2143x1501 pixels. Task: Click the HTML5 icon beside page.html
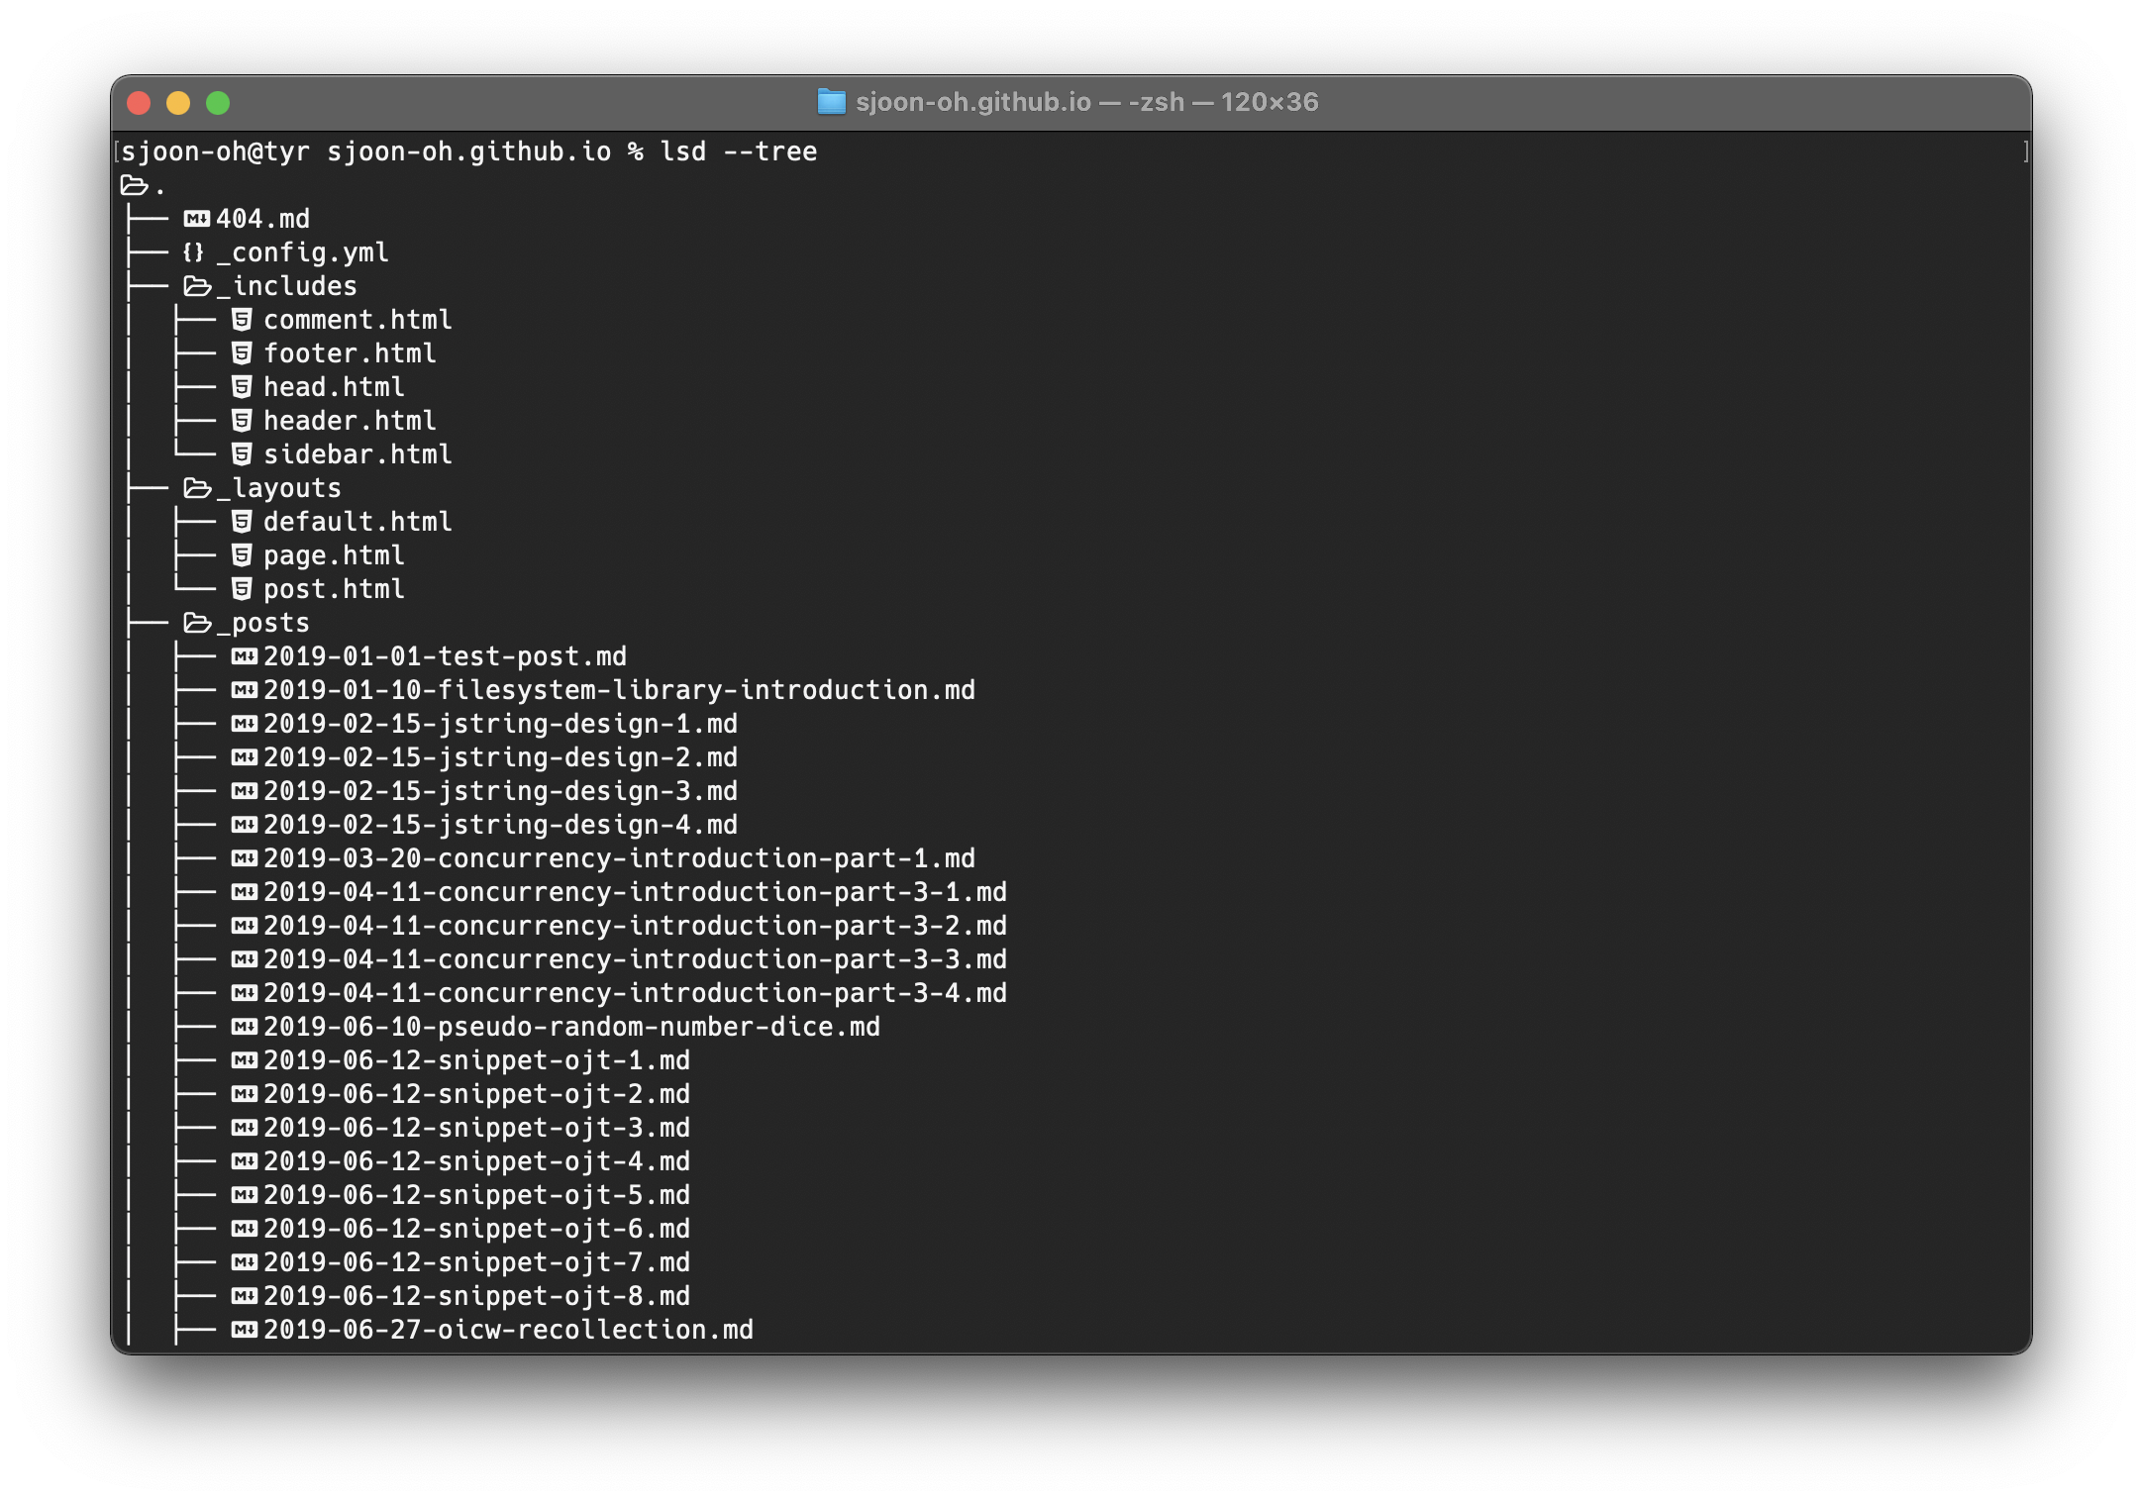[242, 555]
